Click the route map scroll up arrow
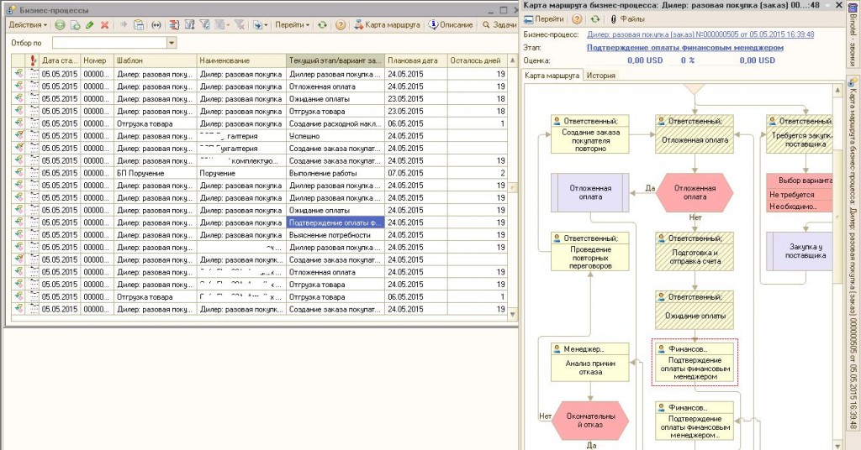861x450 pixels. pyautogui.click(x=837, y=89)
